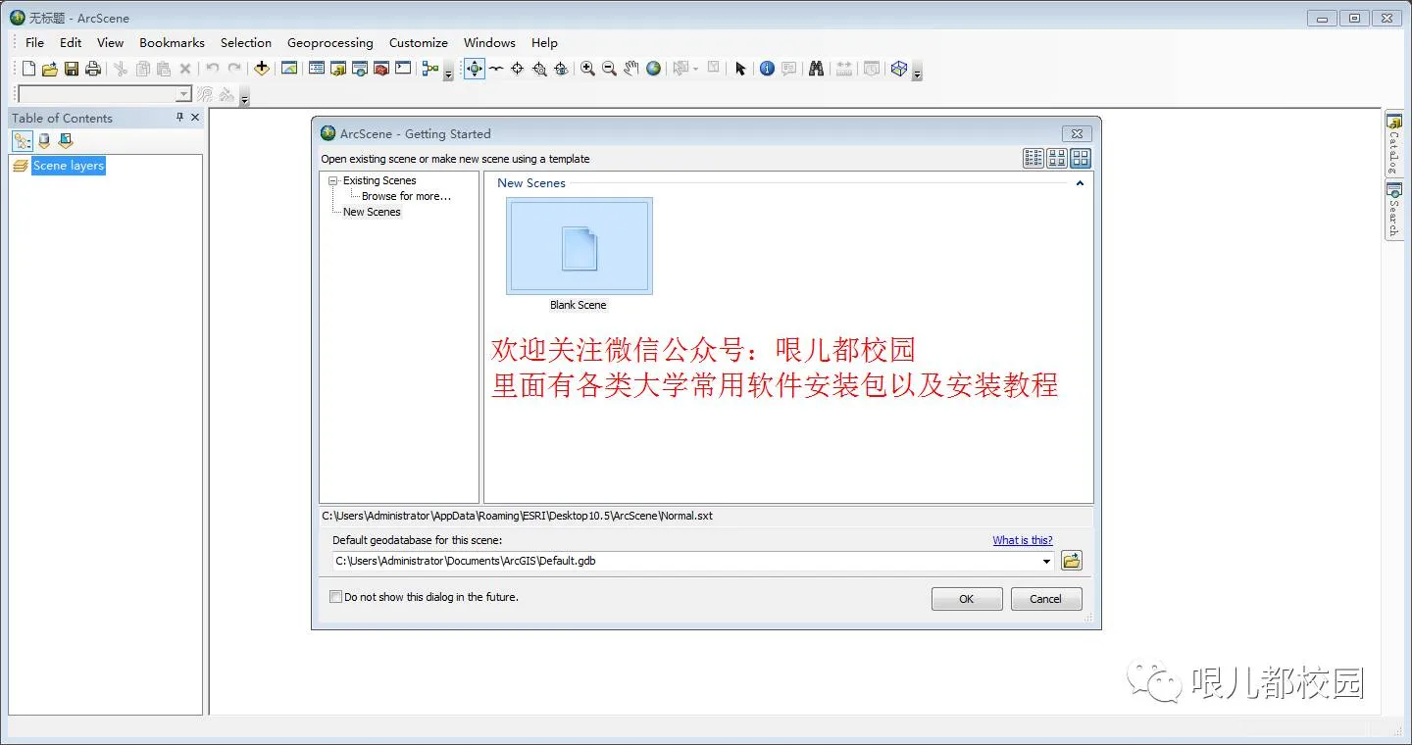The image size is (1412, 745).
Task: Open the Catalog window toolbar icon
Action: pos(338,69)
